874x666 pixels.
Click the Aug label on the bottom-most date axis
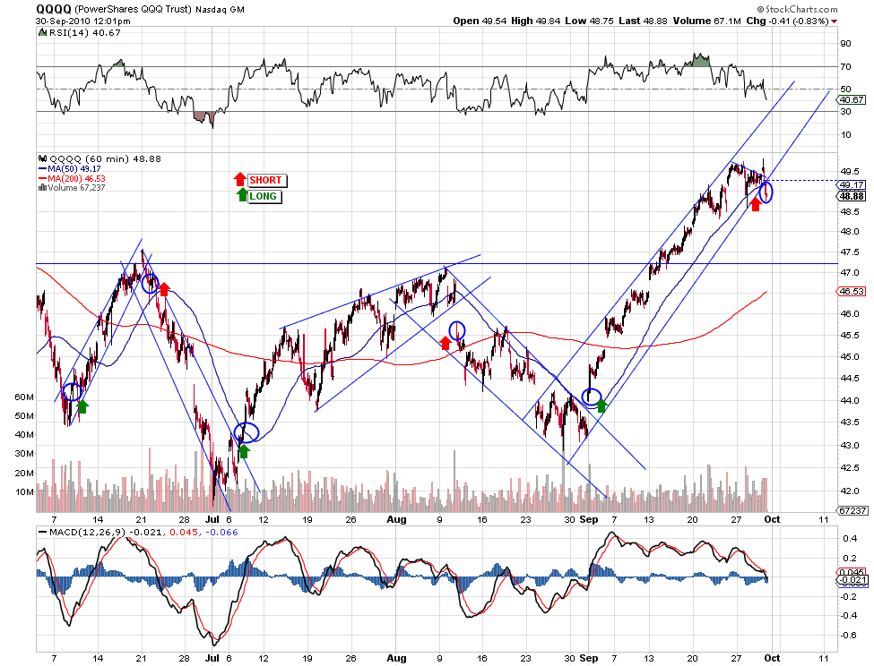(396, 658)
